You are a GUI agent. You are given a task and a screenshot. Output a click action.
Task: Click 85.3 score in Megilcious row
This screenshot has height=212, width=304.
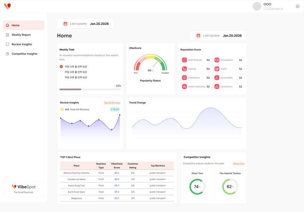coord(117,198)
